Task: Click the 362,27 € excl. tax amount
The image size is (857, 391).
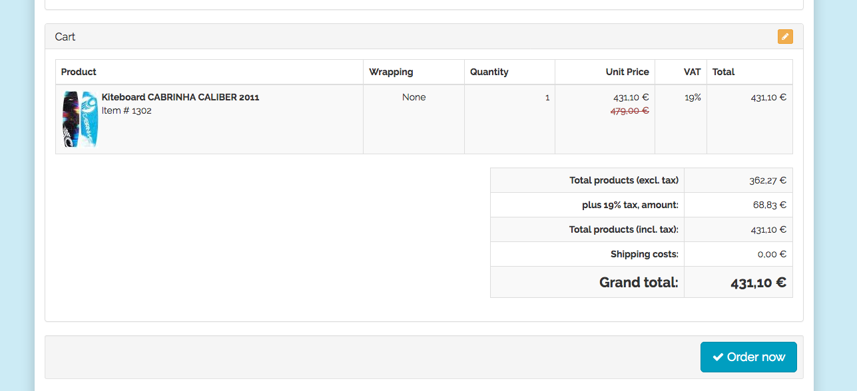Action: (767, 180)
